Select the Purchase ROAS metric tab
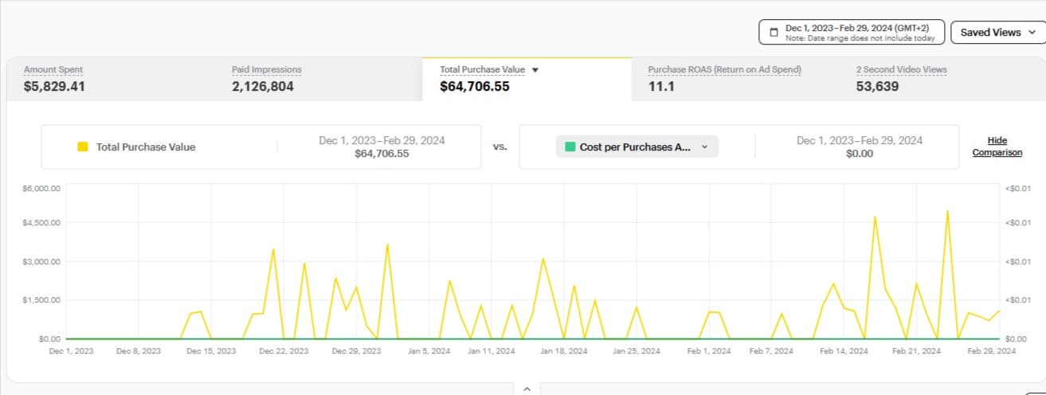 pyautogui.click(x=724, y=78)
